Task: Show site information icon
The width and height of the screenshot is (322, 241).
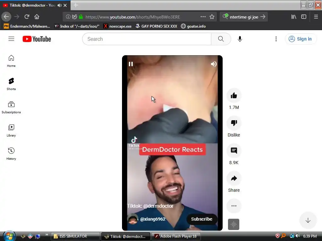Action: pos(68,17)
